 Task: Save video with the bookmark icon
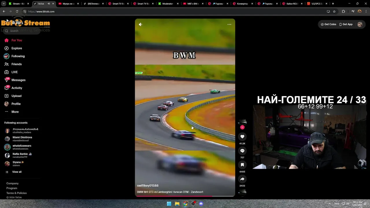tap(242, 165)
